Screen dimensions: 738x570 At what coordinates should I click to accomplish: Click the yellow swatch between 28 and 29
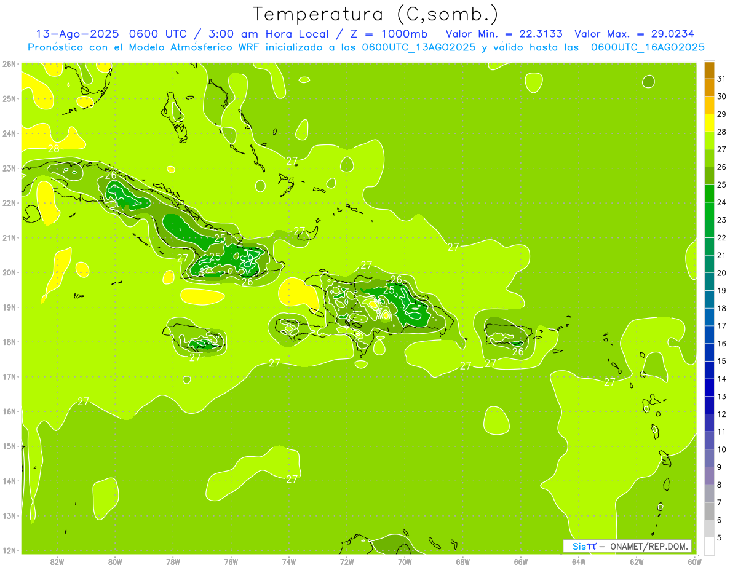(x=709, y=123)
